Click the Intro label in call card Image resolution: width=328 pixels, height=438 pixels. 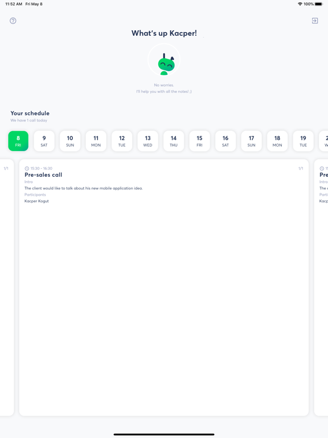click(x=28, y=182)
